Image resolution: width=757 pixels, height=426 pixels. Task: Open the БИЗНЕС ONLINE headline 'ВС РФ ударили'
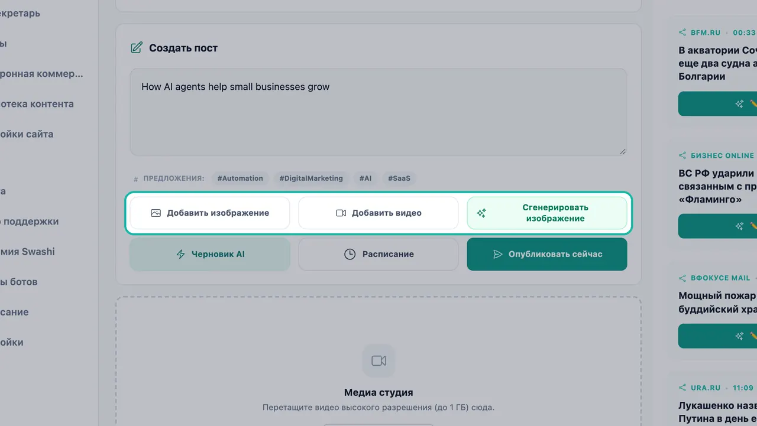click(717, 186)
